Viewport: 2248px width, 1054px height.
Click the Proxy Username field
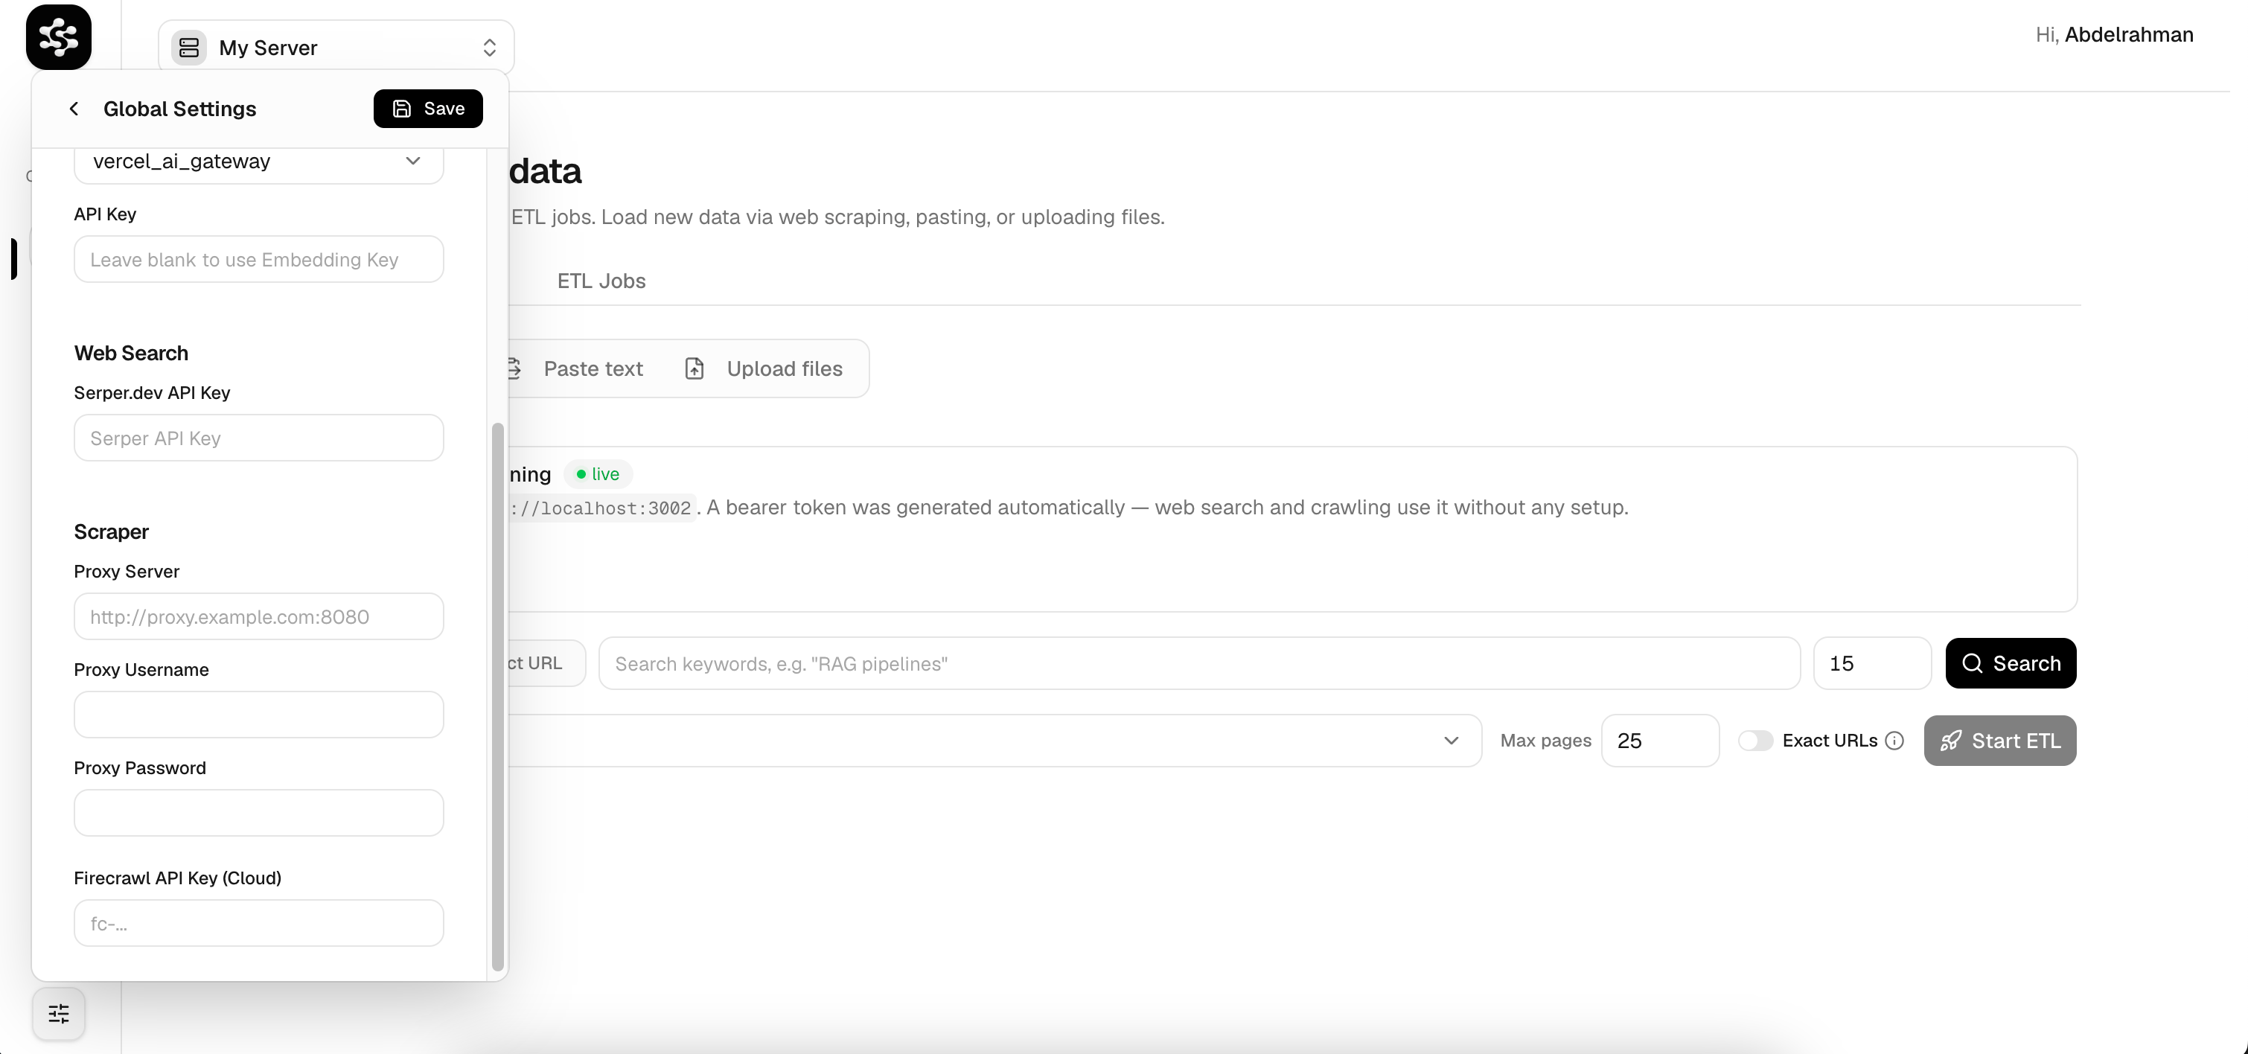[259, 715]
